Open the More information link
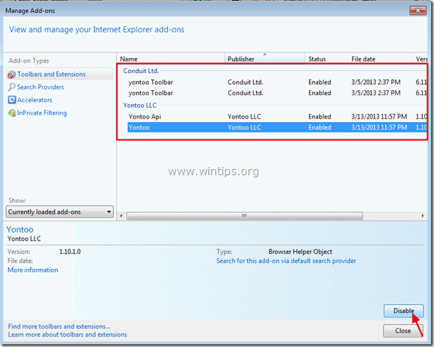 pos(32,270)
